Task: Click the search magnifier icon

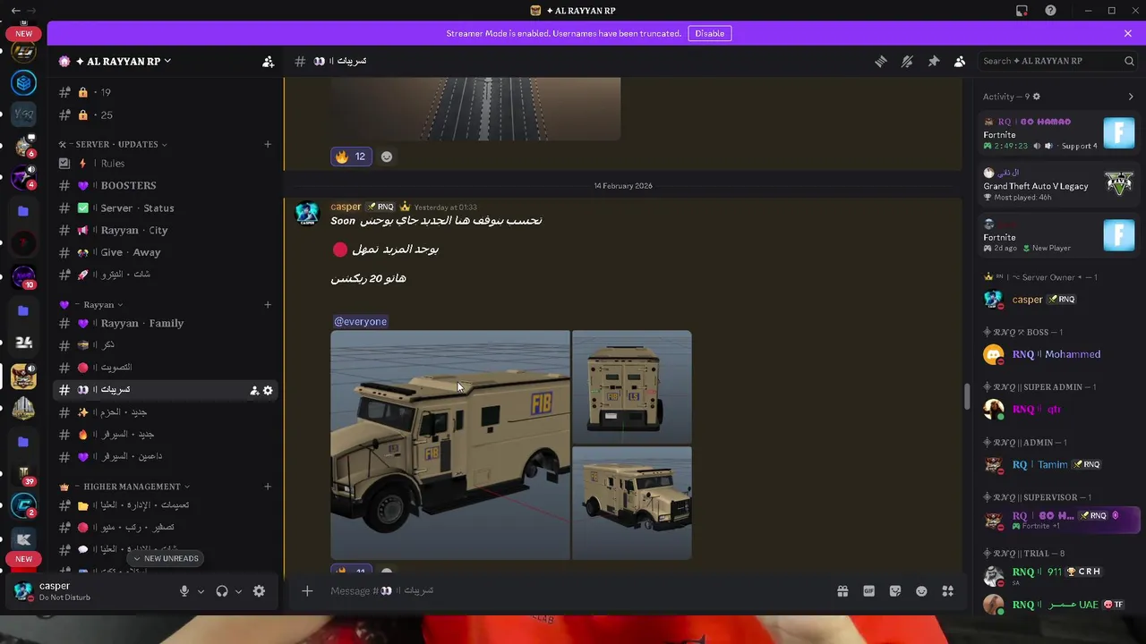Action: pyautogui.click(x=1129, y=61)
